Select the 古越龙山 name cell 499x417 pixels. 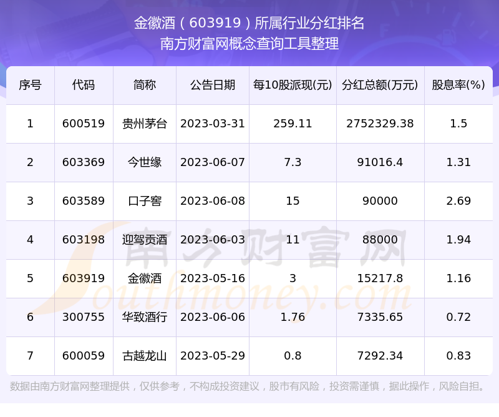tap(145, 356)
